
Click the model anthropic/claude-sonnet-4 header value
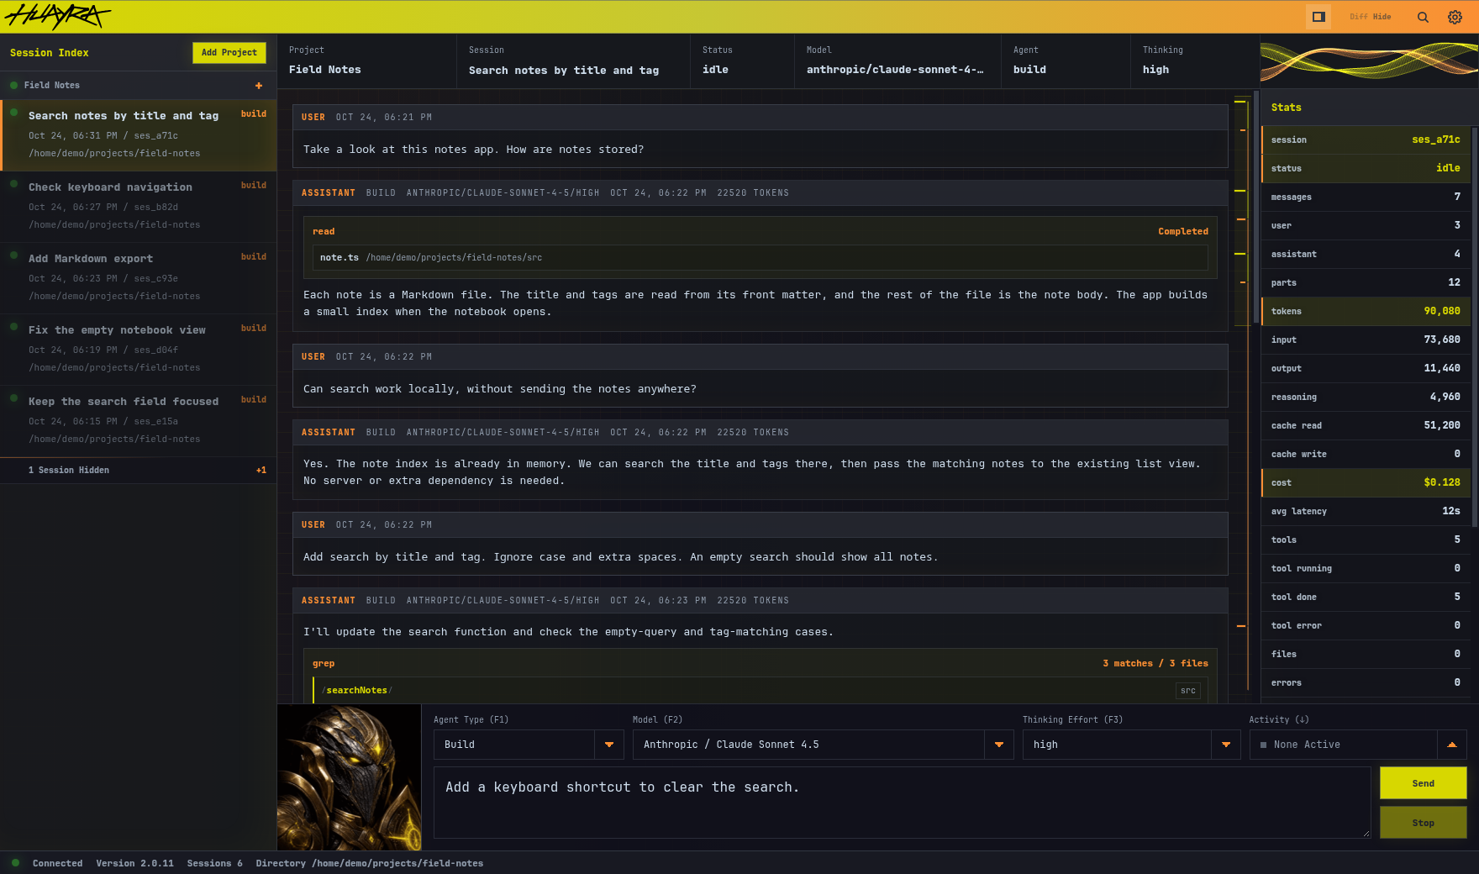click(x=895, y=70)
